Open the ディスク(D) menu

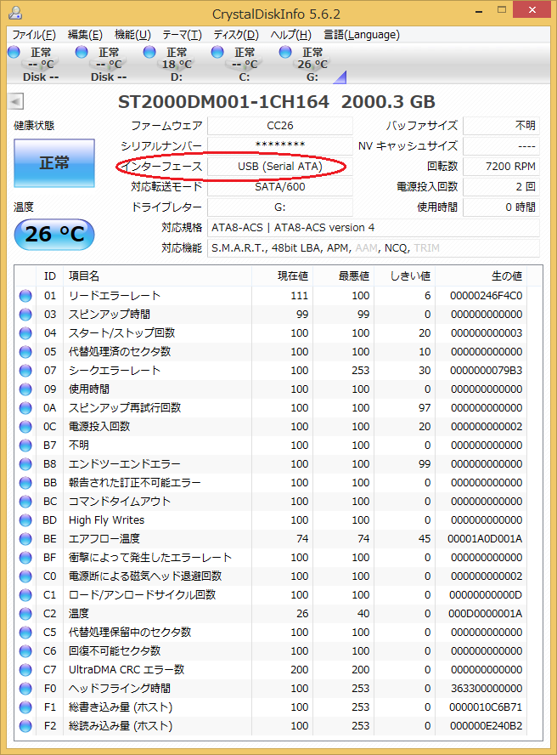[x=236, y=35]
